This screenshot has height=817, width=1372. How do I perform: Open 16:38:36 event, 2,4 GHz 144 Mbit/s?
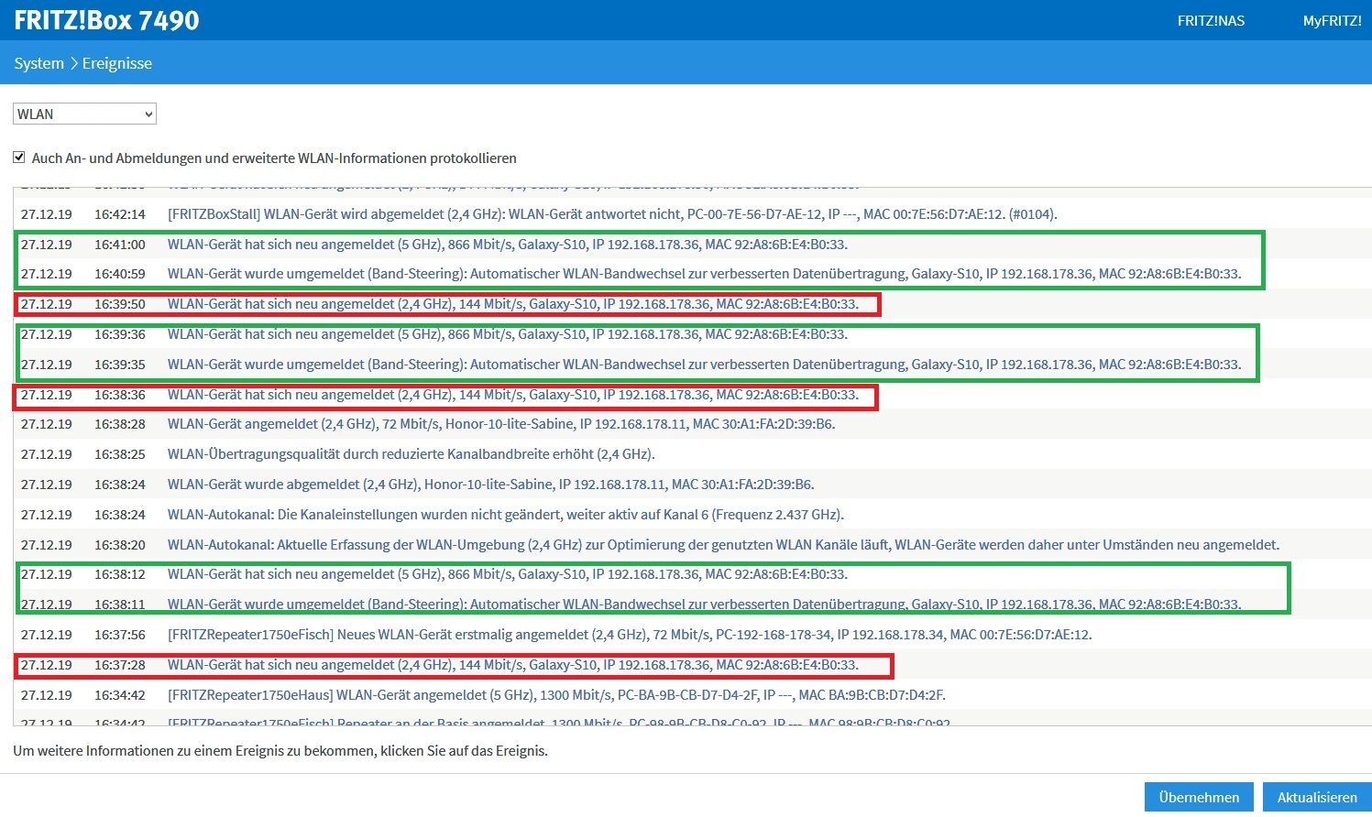512,395
